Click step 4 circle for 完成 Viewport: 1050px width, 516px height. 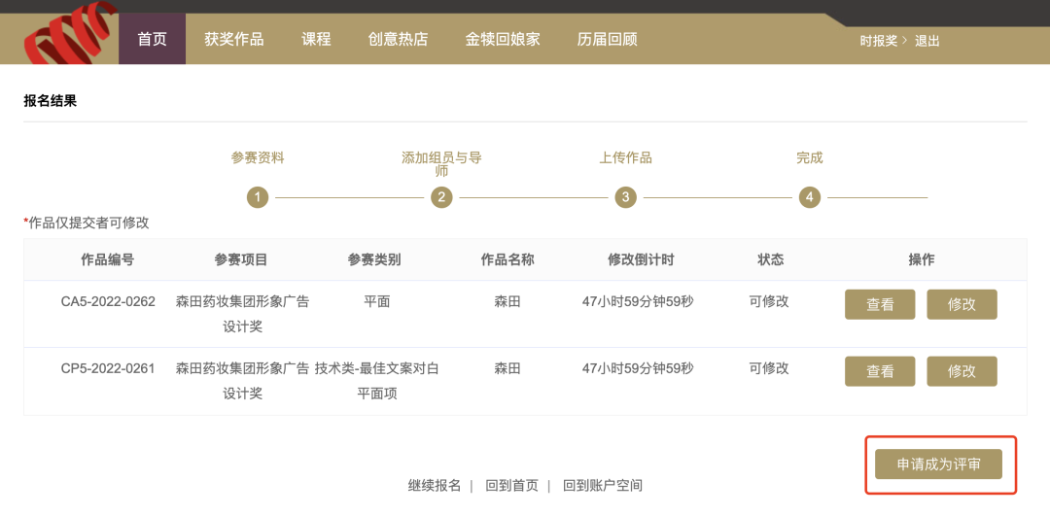point(810,197)
